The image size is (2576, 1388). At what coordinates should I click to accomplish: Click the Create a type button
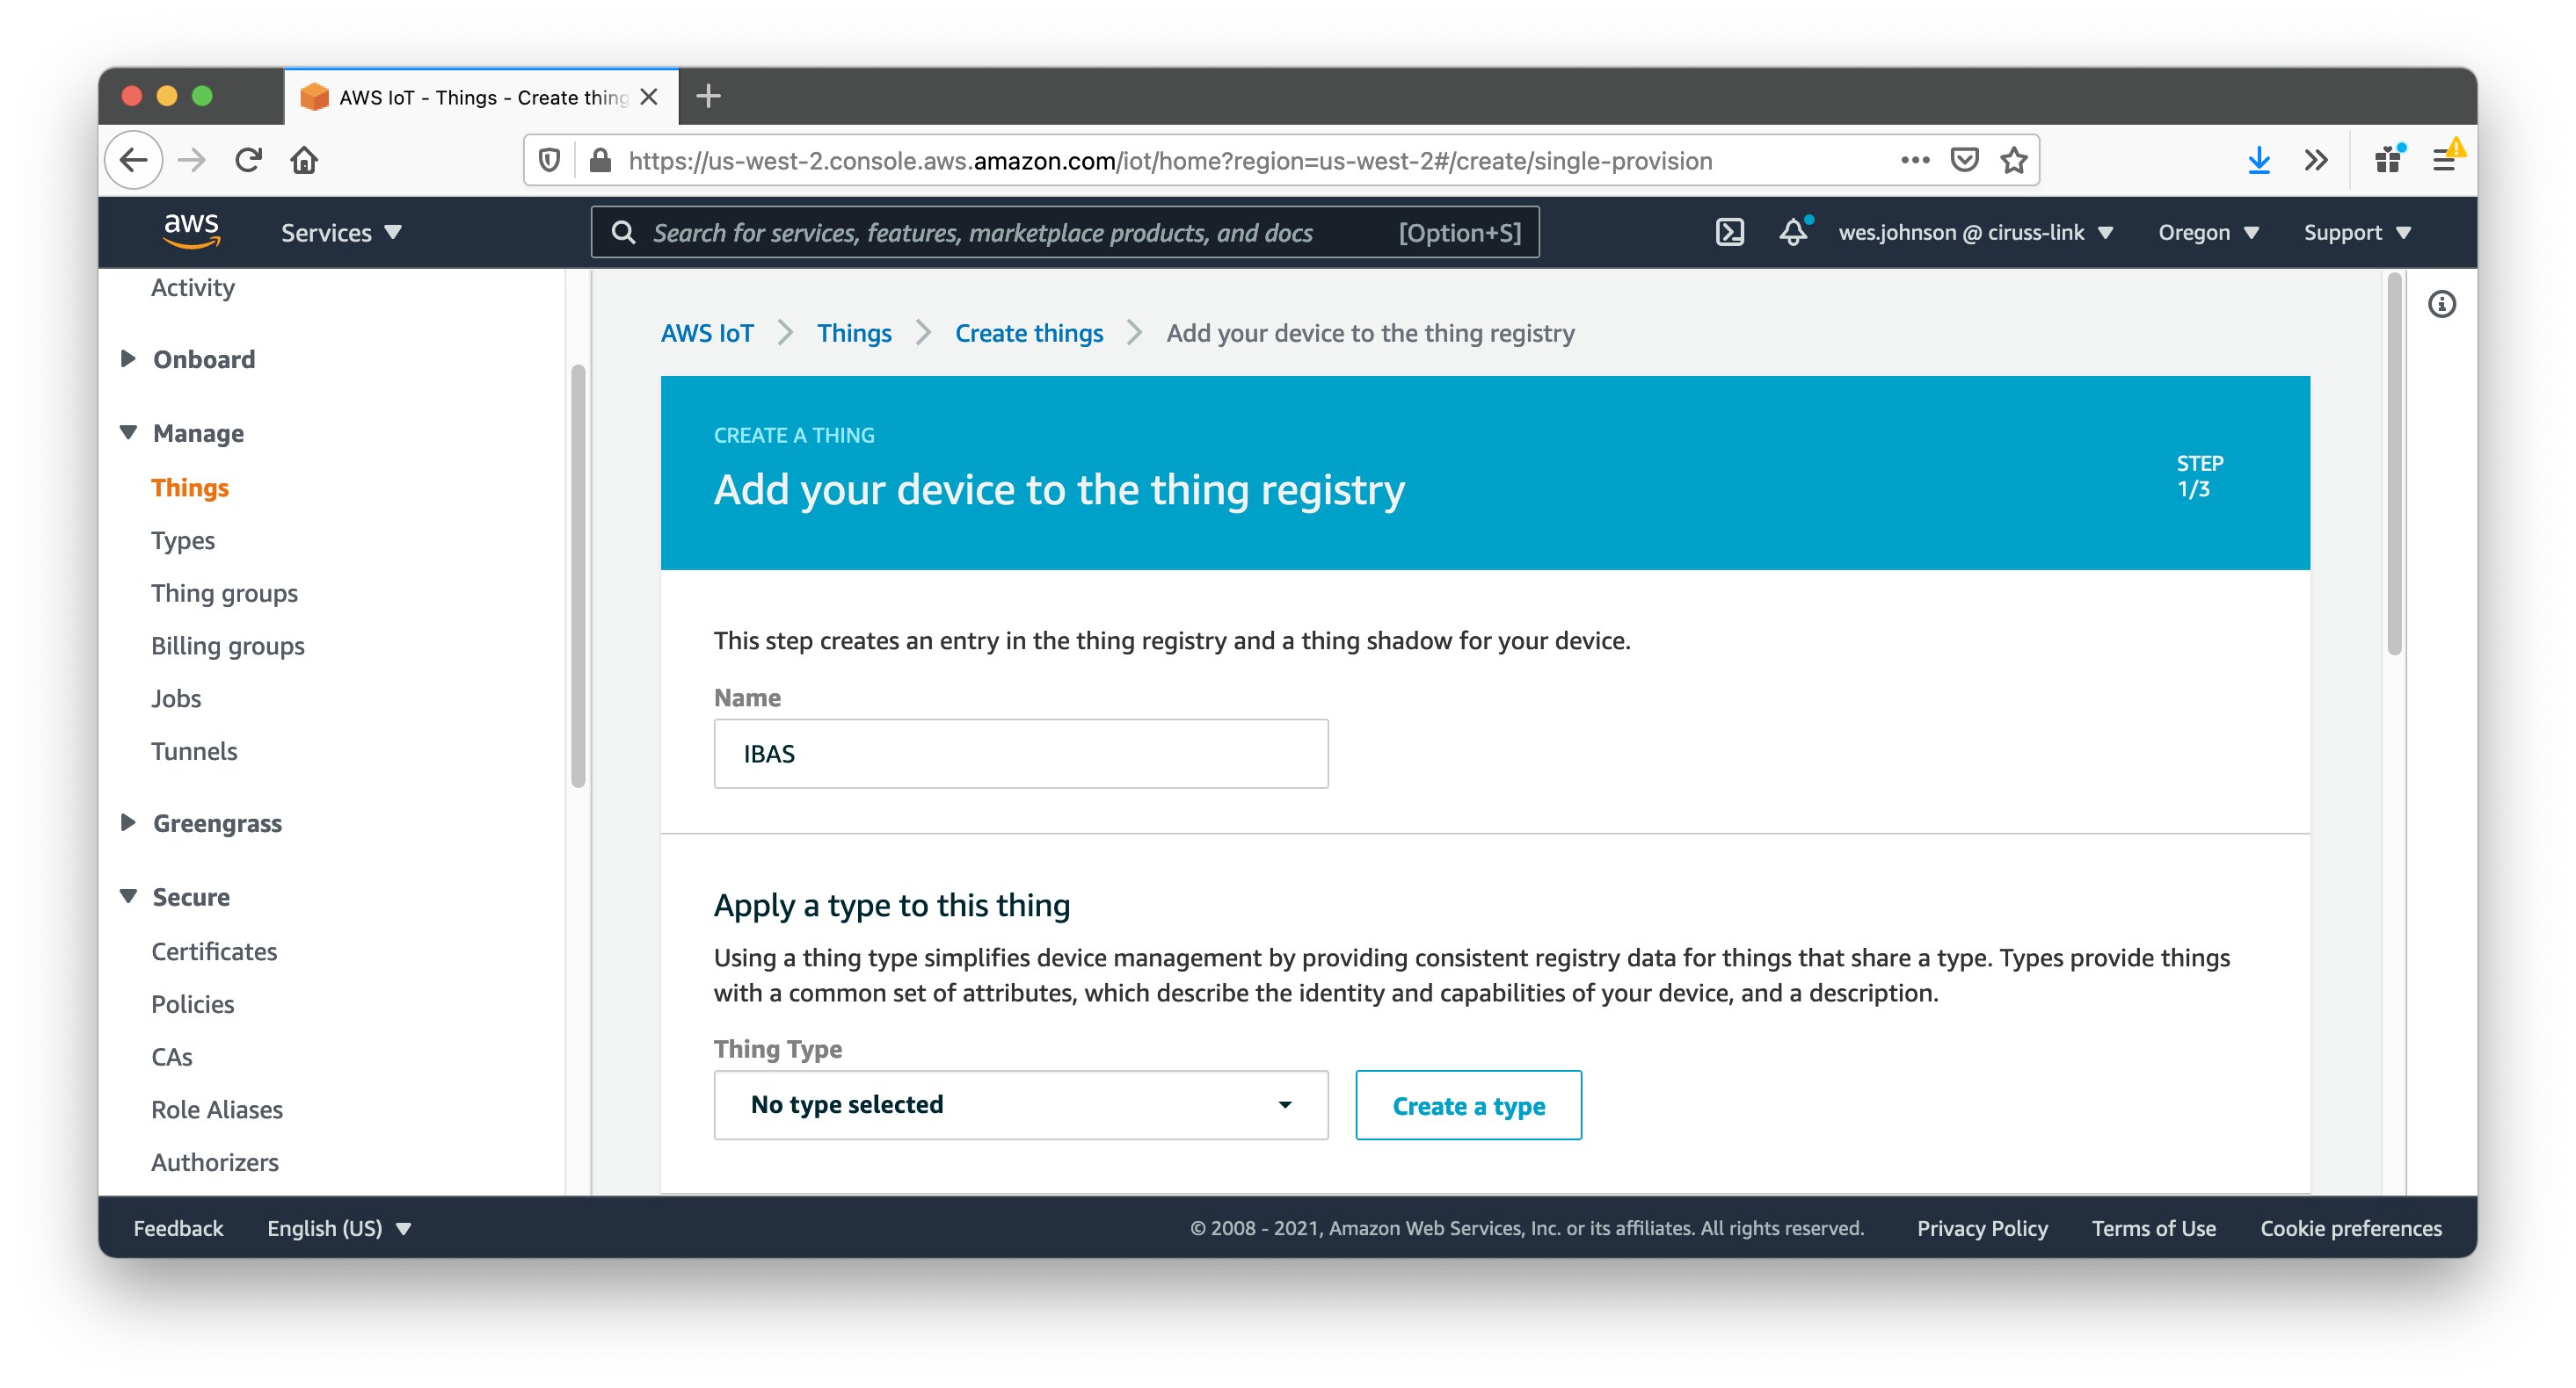point(1468,1105)
